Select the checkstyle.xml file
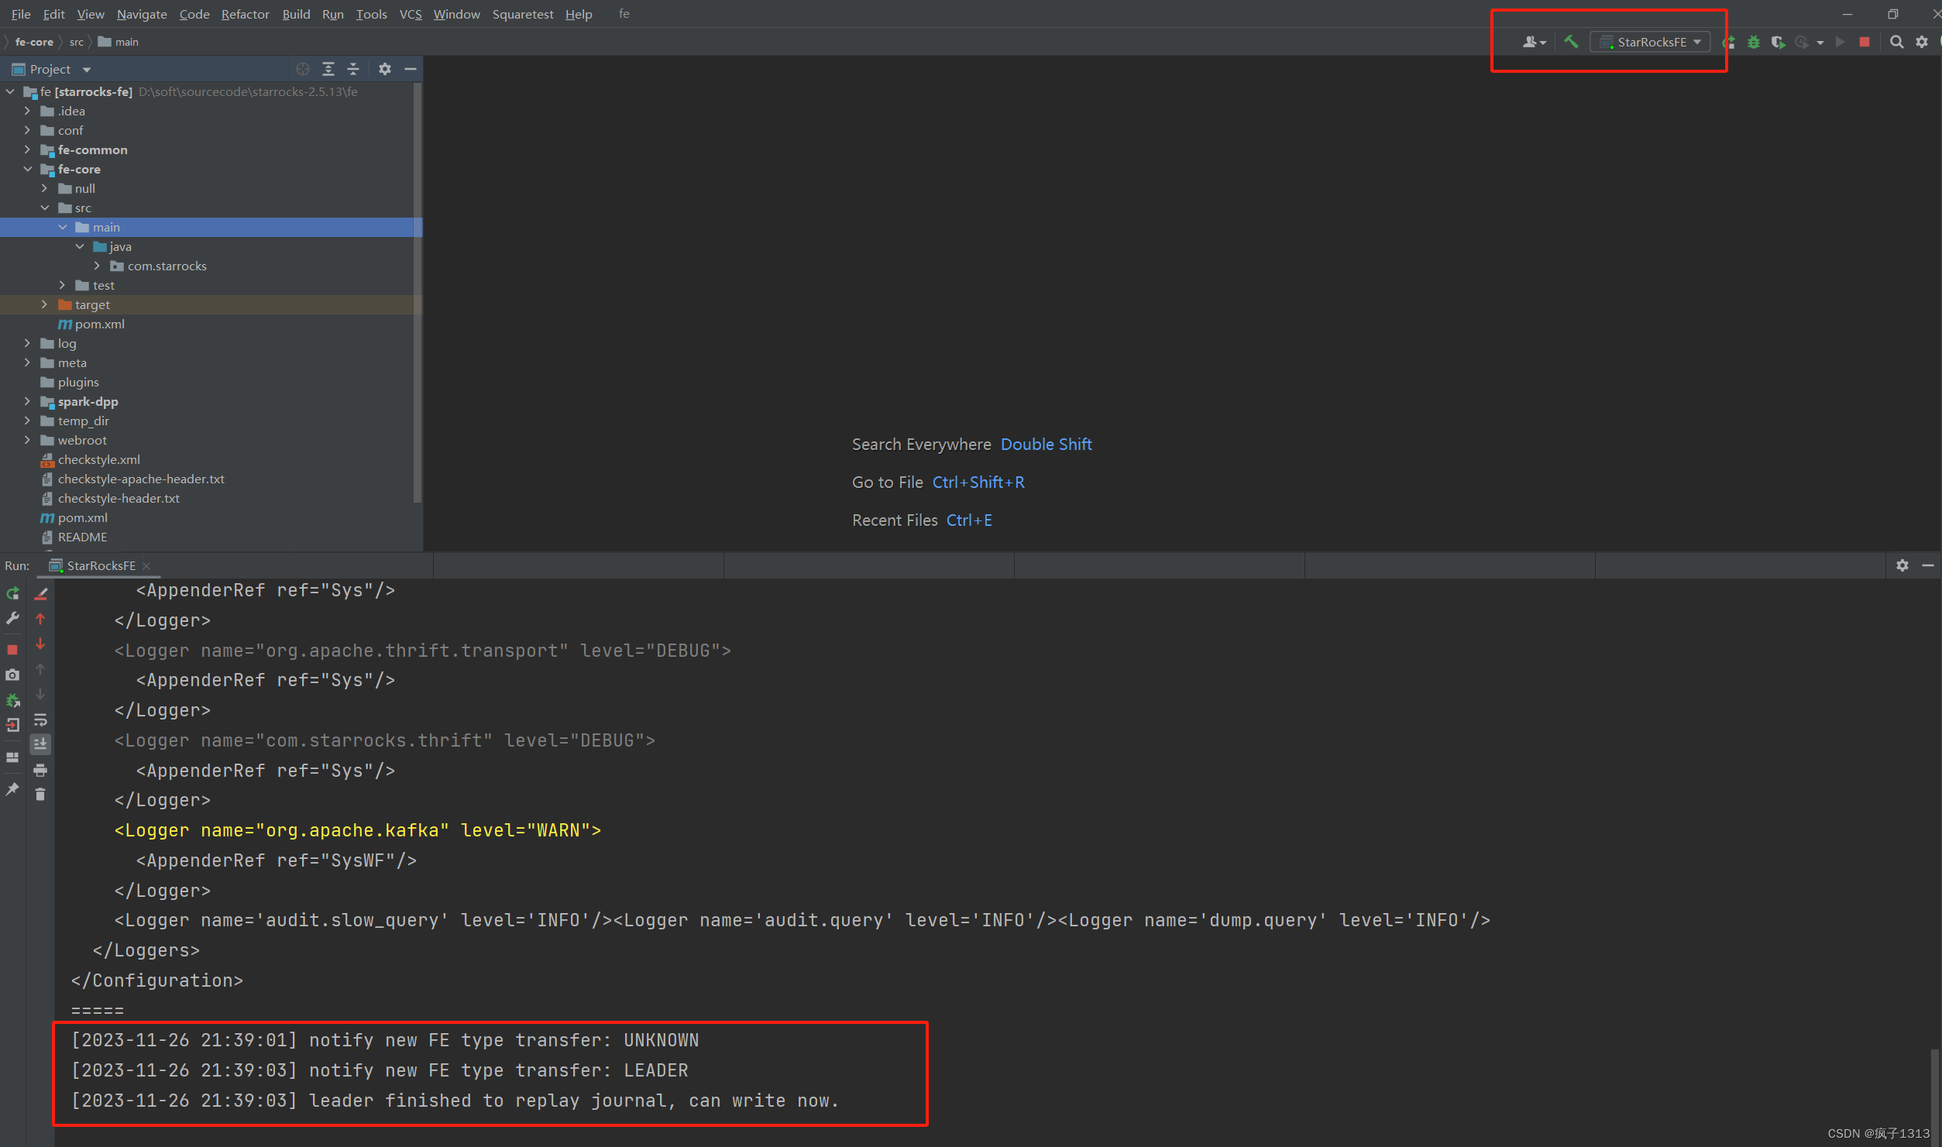The width and height of the screenshot is (1942, 1147). (98, 459)
